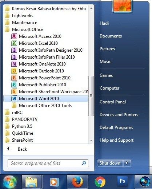
Task: Click programs list scroll down arrow
Action: point(91,140)
